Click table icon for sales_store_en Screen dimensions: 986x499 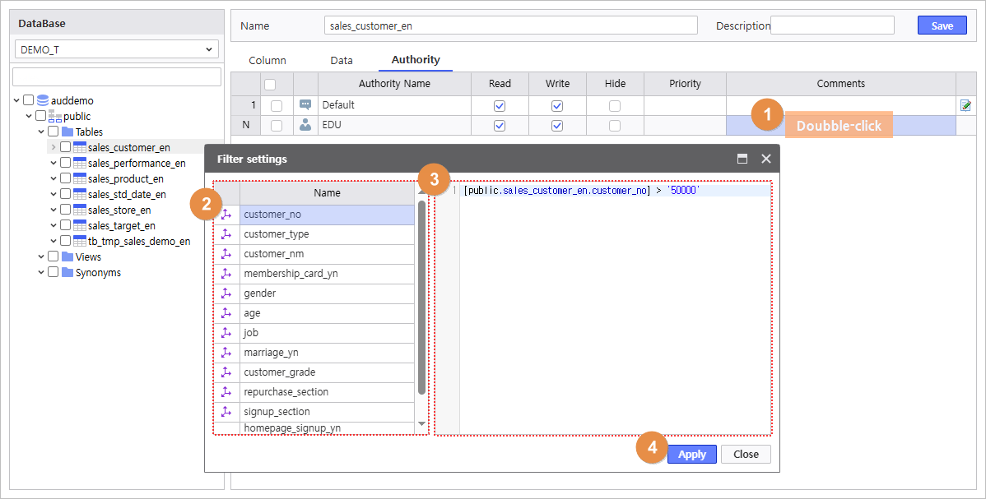pyautogui.click(x=80, y=210)
